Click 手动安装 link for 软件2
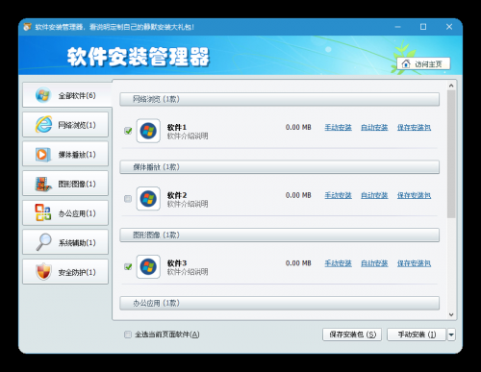 point(338,195)
